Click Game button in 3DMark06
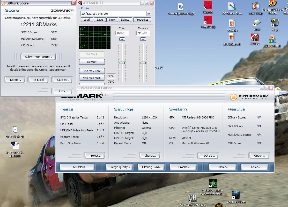This screenshot has width=288, height=207. pos(255,167)
